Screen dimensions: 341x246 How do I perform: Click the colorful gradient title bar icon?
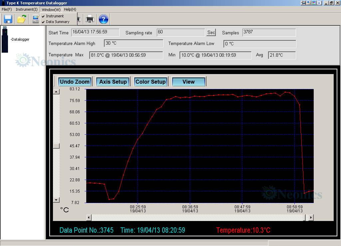(314, 3)
